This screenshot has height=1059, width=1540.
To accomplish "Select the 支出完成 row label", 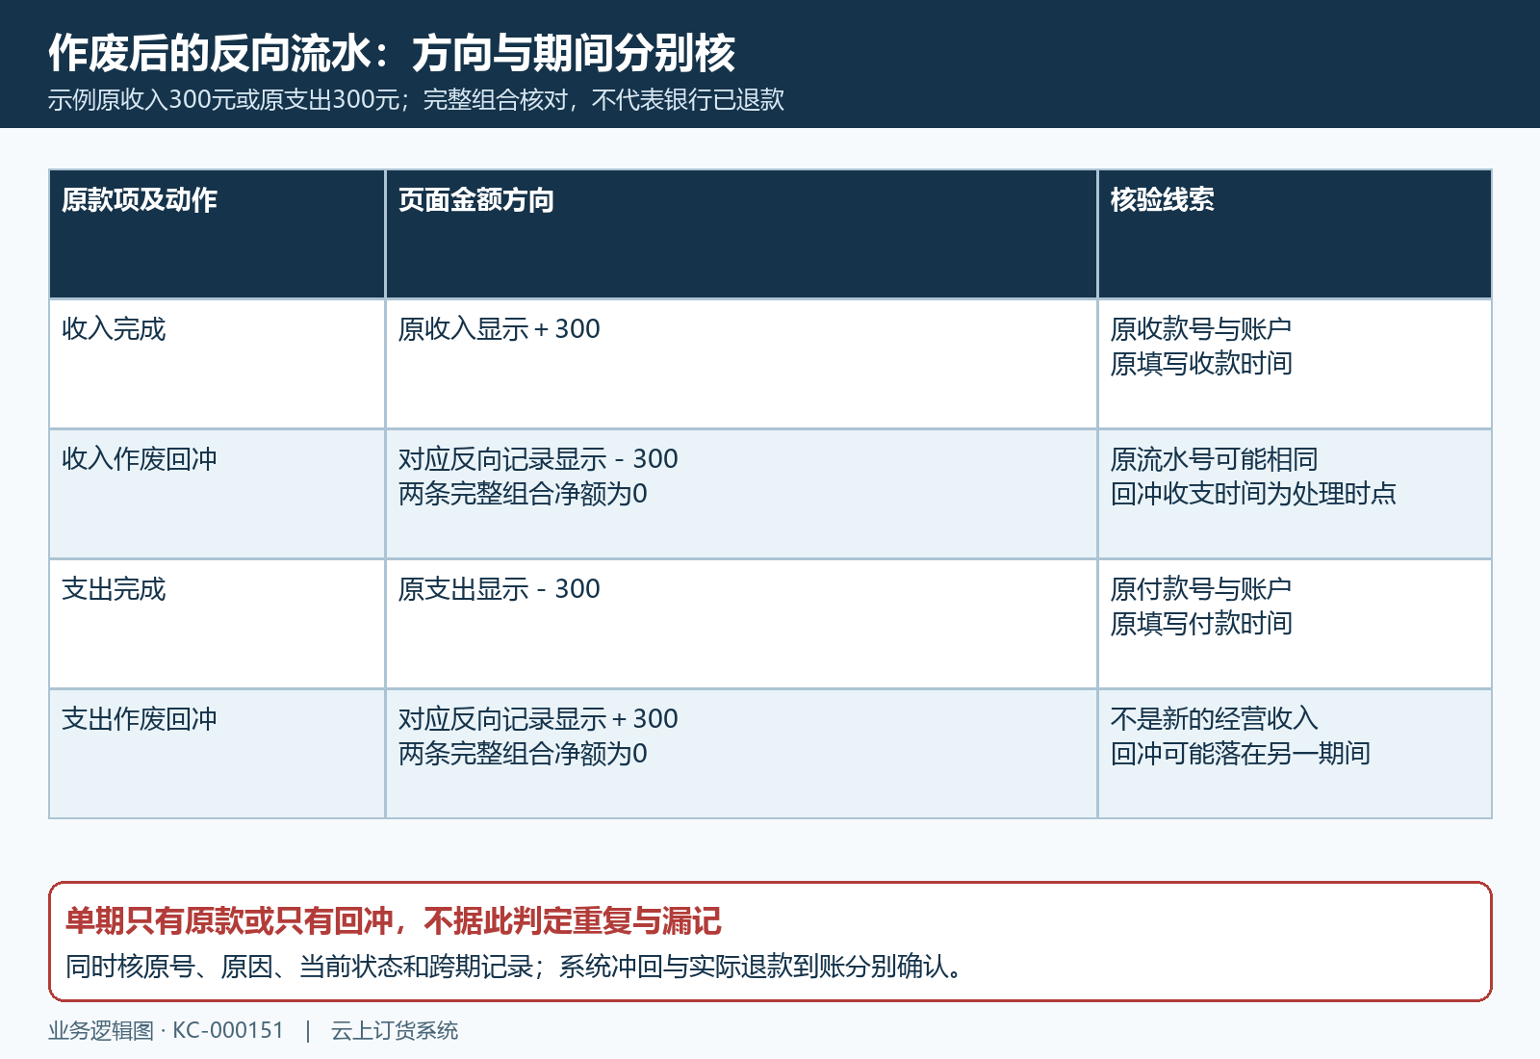I will [114, 589].
